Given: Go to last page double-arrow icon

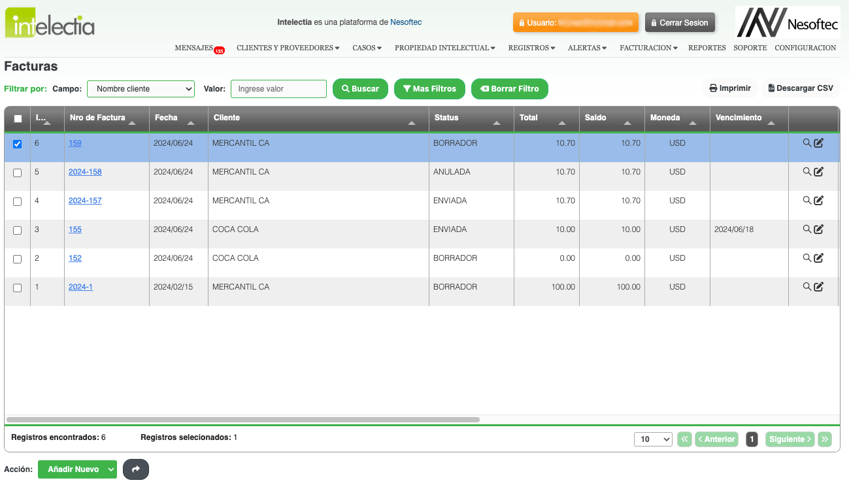Looking at the screenshot, I should (825, 439).
